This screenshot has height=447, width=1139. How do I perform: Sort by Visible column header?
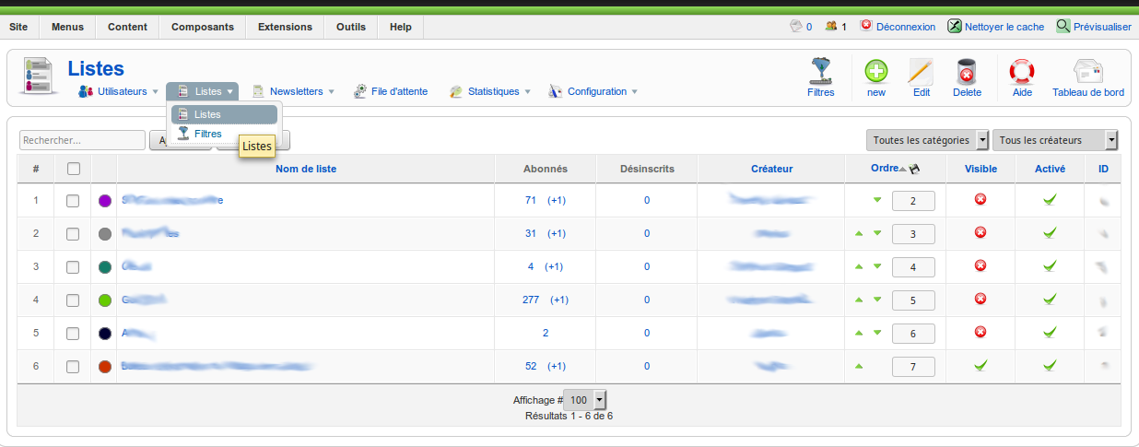point(980,169)
